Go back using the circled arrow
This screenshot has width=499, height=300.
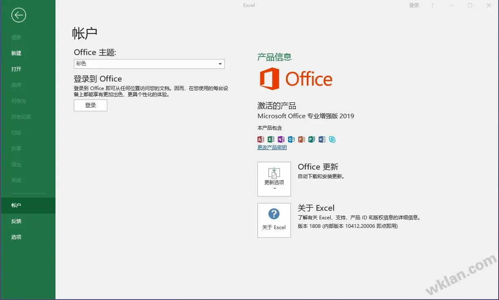19,15
